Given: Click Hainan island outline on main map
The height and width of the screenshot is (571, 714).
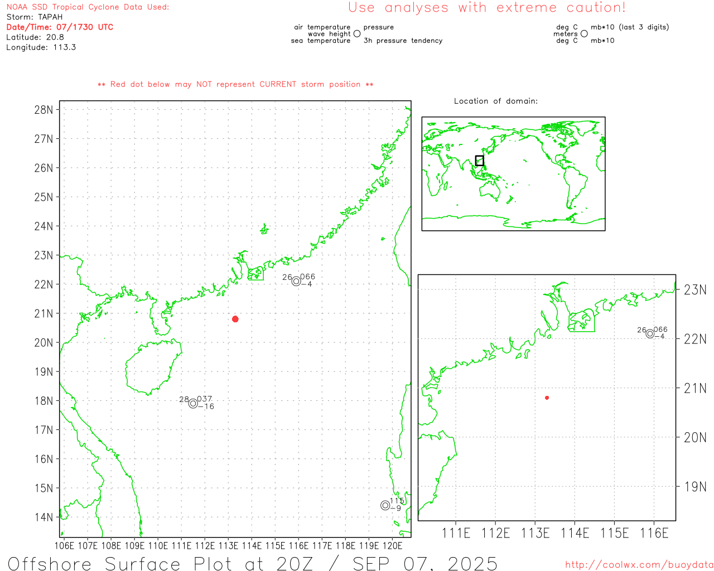Looking at the screenshot, I should (153, 367).
